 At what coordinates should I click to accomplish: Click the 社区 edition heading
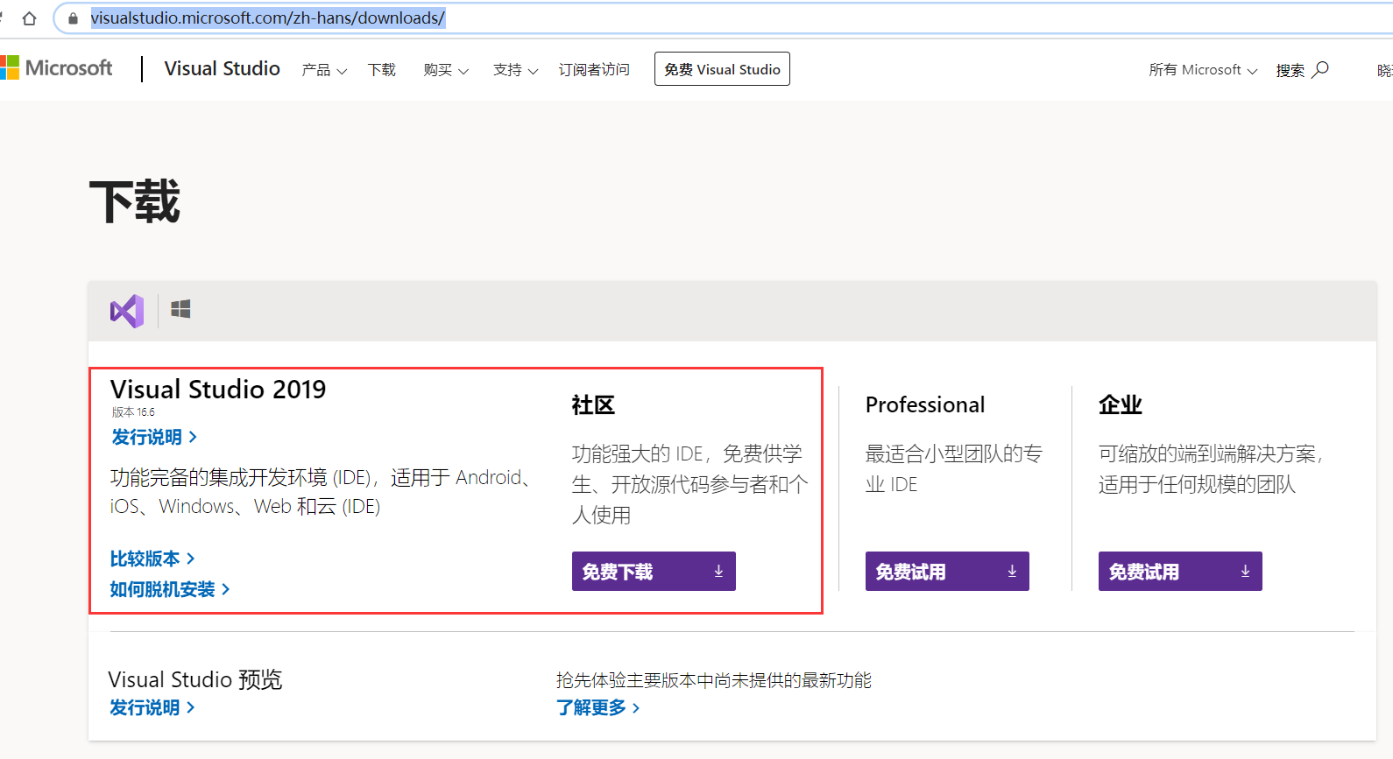593,404
